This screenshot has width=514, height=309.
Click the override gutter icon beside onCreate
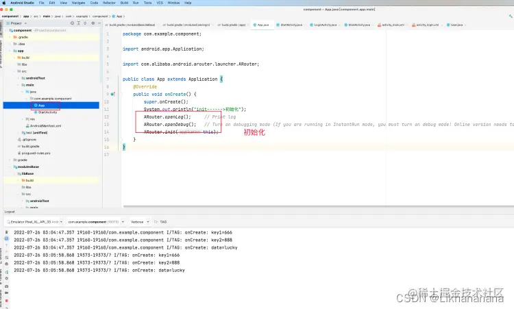tap(113, 95)
